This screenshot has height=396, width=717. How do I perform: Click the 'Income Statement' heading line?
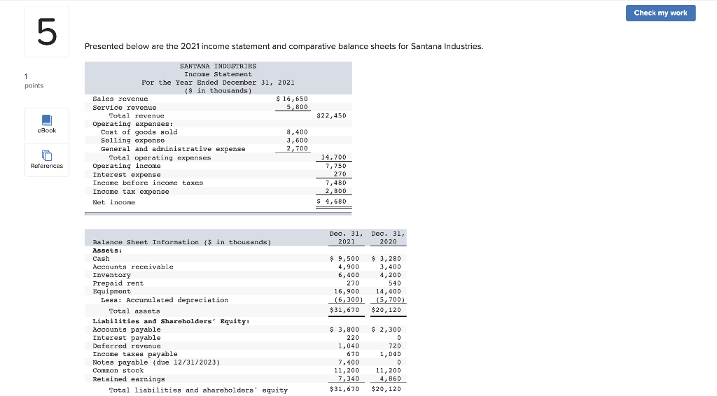(218, 74)
